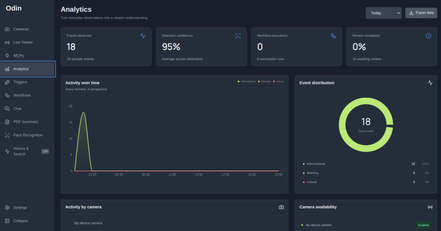Go to PDF Summary
This screenshot has width=441, height=231.
[x=27, y=122]
